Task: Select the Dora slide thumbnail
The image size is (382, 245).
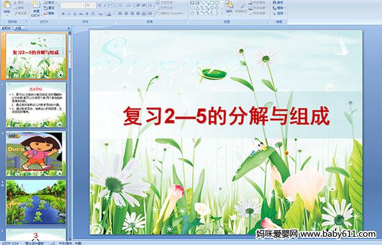Action: point(36,153)
